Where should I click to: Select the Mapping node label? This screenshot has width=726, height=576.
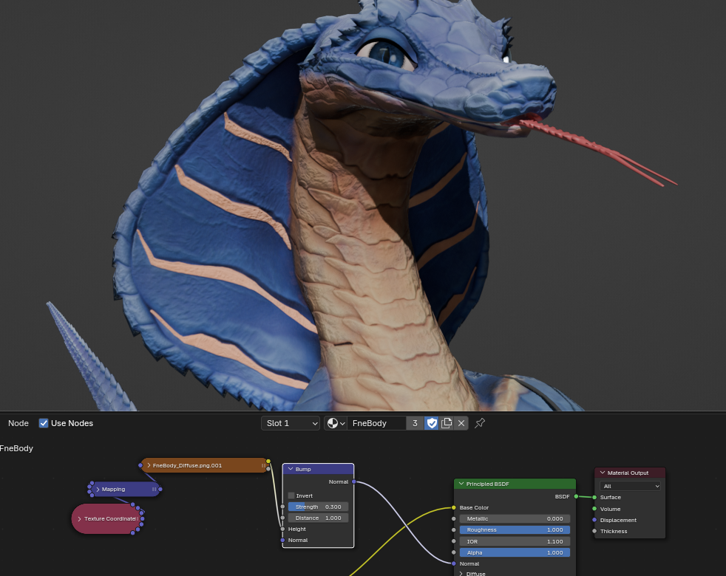113,489
